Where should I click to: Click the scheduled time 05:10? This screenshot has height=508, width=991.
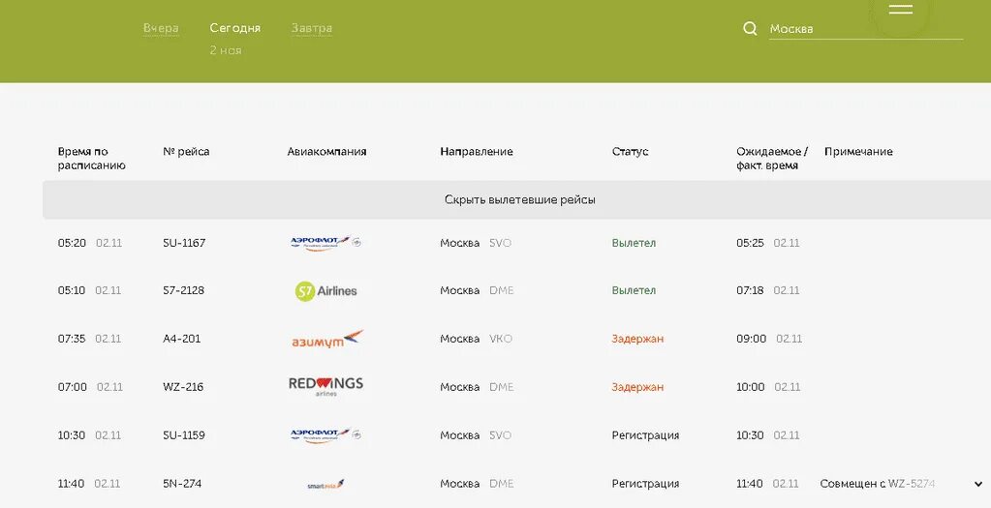coord(72,291)
